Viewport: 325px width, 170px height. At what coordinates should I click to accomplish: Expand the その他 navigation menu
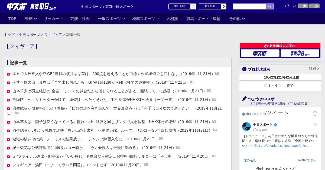point(237,19)
